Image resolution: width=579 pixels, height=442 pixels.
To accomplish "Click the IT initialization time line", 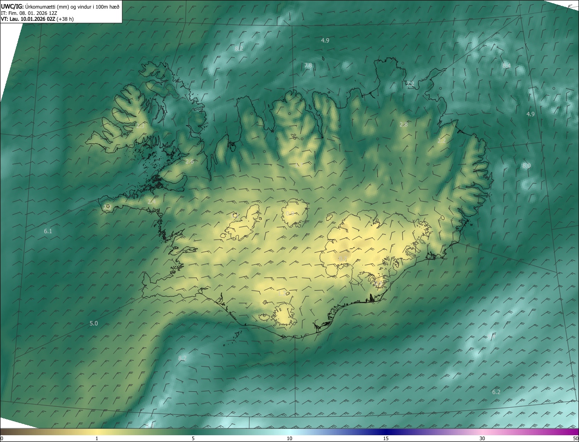I will coord(28,13).
